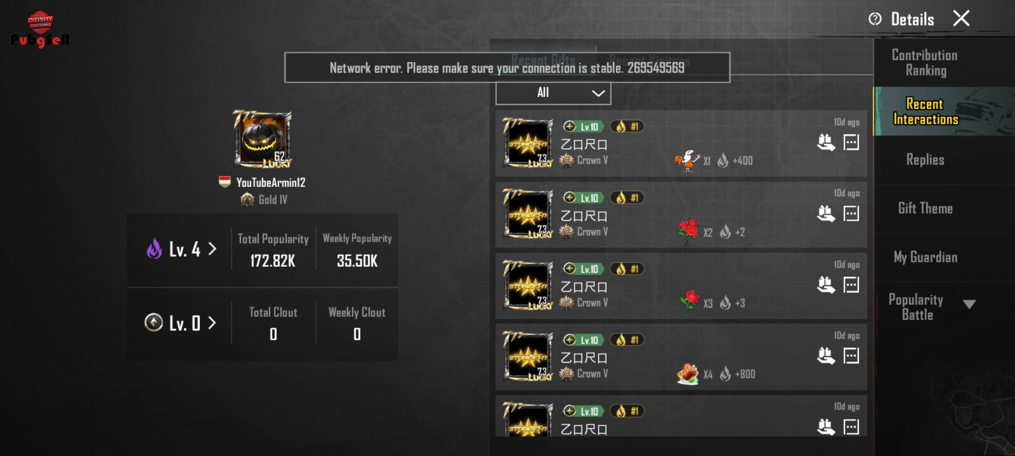Click the Clout level badge icon
Image resolution: width=1015 pixels, height=456 pixels.
(154, 323)
